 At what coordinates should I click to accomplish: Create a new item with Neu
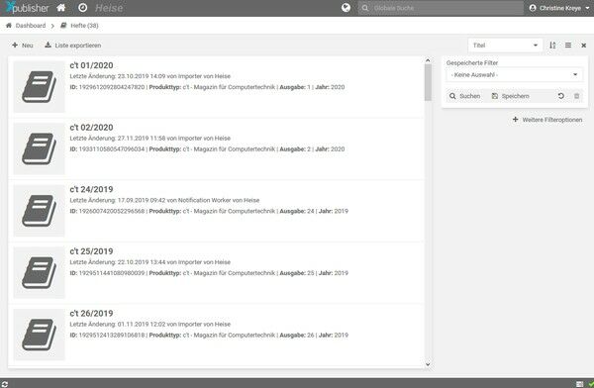[23, 46]
